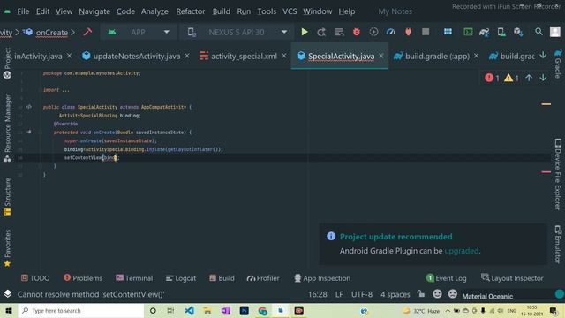Toggle the read-only lock icon in status bar

pyautogui.click(x=421, y=294)
